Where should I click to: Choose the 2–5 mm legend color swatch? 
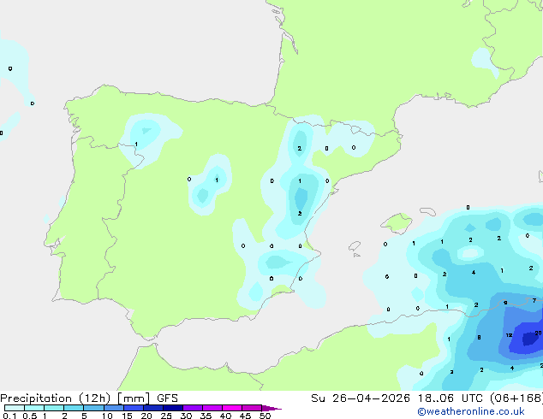(x=74, y=408)
